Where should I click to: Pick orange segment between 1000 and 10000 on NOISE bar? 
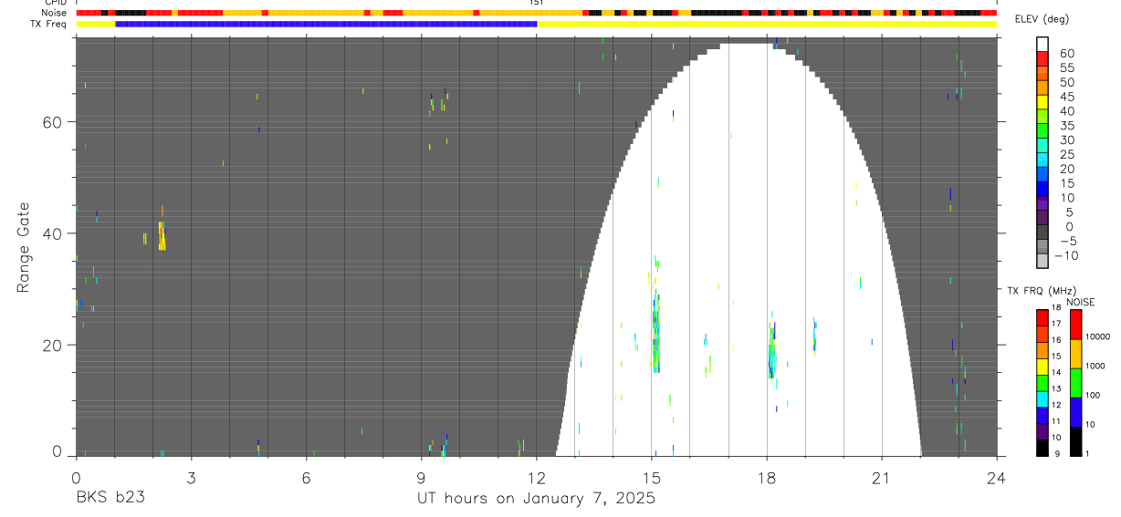1075,353
